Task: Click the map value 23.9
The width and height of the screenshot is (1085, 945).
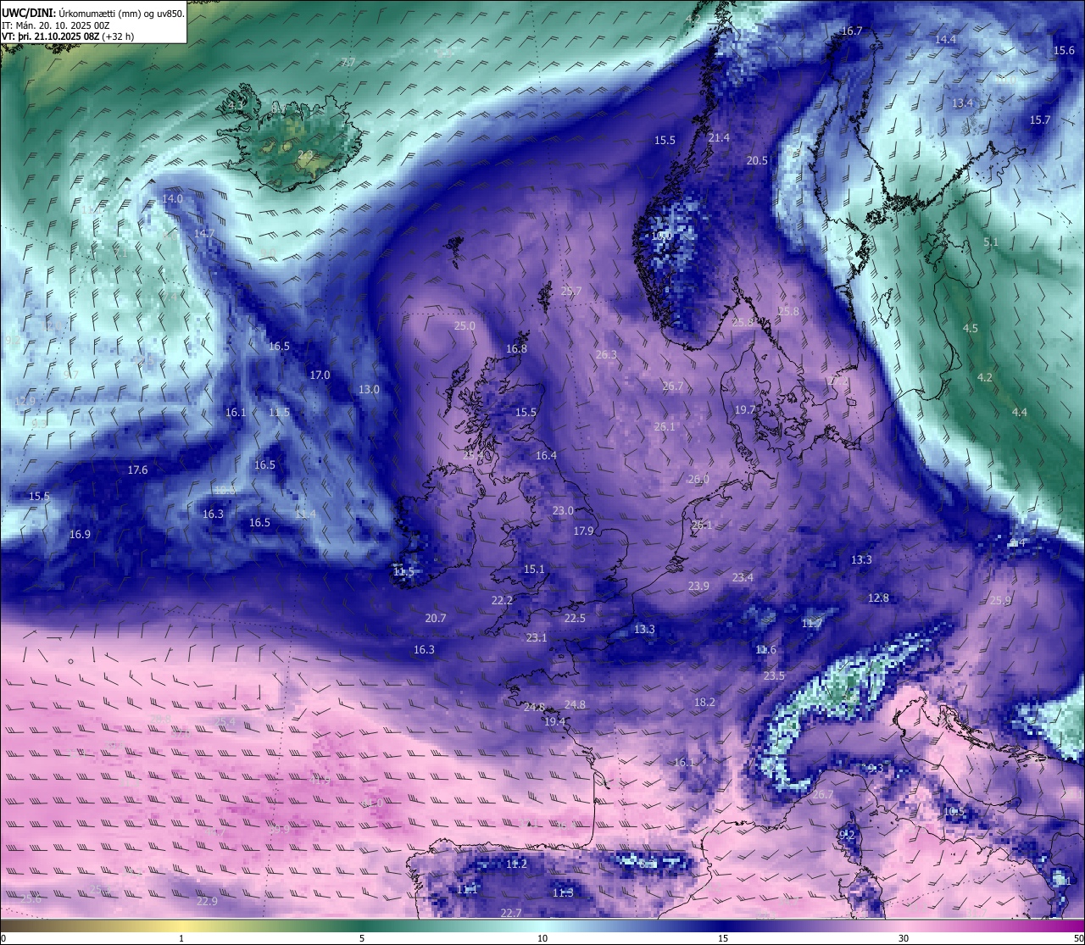Action: click(x=698, y=586)
